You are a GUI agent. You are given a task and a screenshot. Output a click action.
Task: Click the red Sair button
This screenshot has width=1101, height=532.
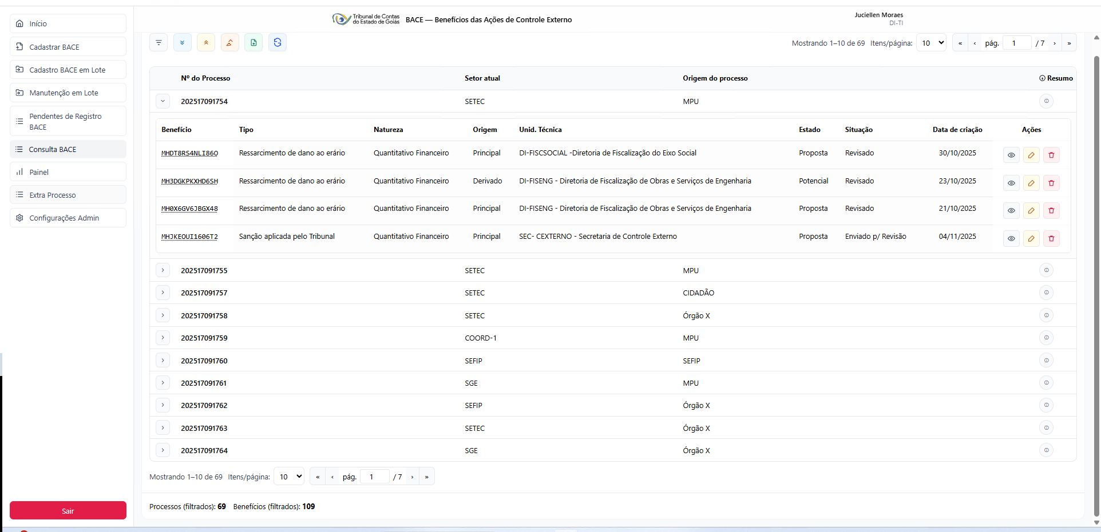coord(68,511)
